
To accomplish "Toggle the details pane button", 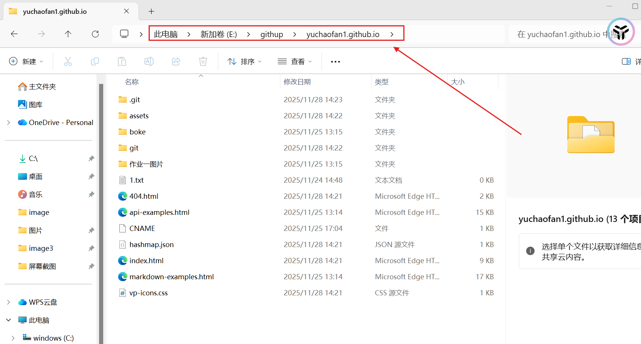I will [x=626, y=61].
